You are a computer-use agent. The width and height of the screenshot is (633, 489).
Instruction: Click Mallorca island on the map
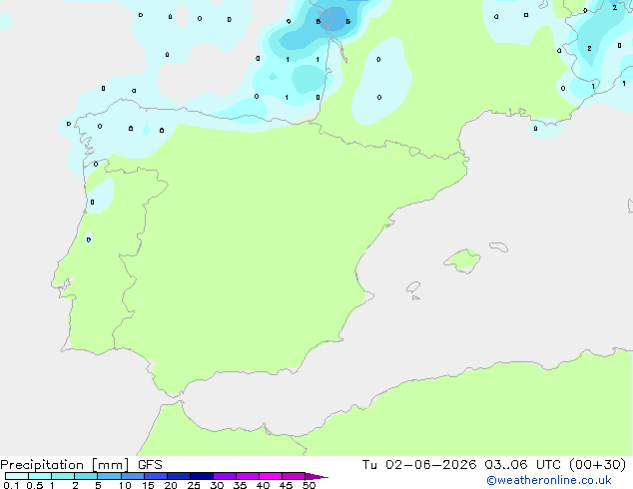click(x=463, y=260)
